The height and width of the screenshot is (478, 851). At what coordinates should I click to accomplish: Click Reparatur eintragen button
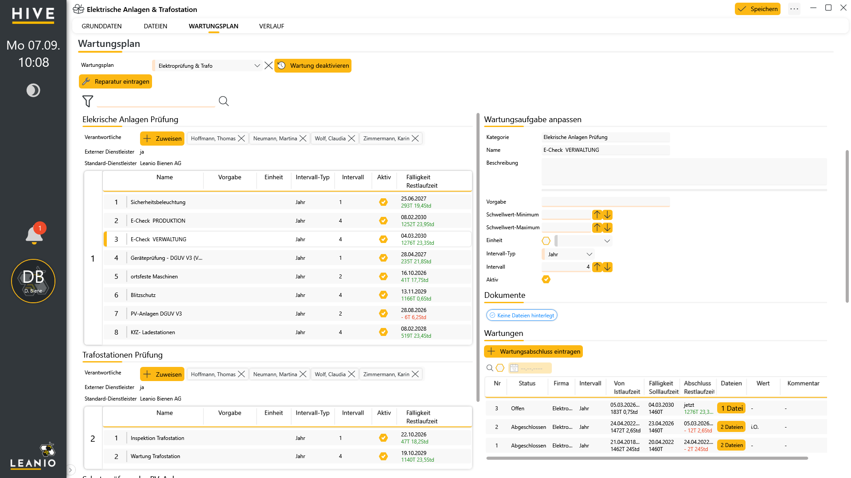115,81
